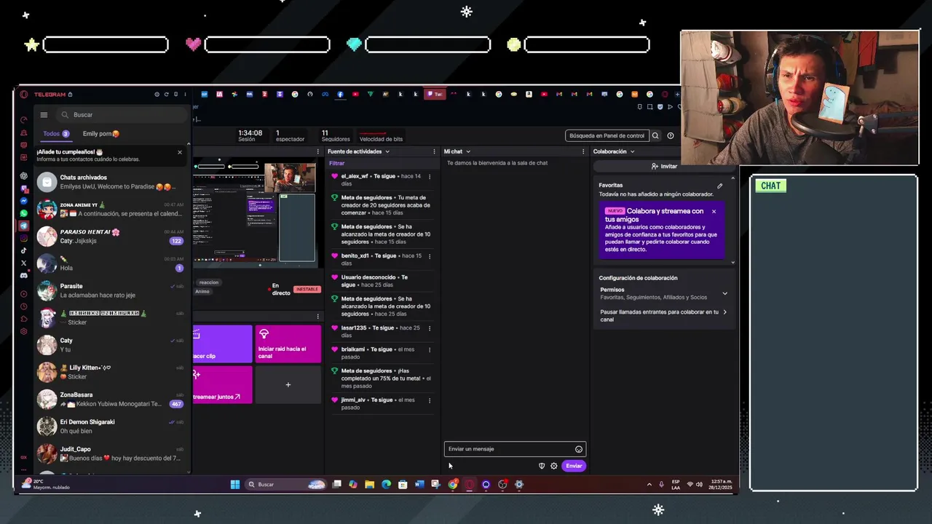Add a quick action with plus tile
Viewport: 932px width, 524px height.
[x=288, y=385]
